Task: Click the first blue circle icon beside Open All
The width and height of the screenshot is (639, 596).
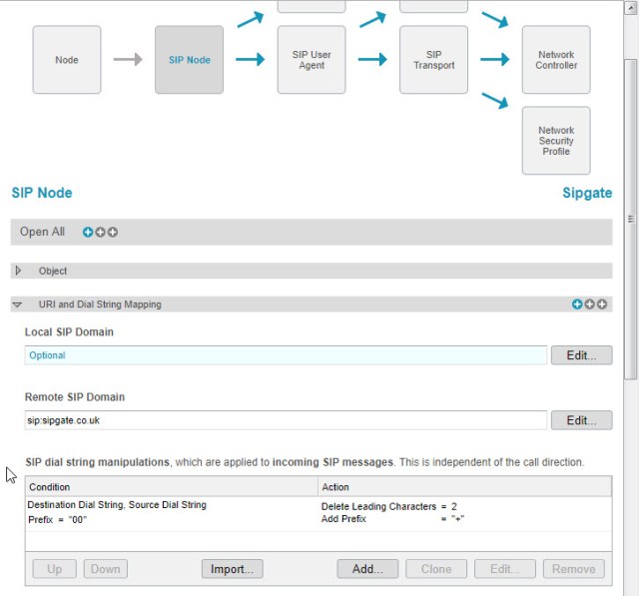Action: point(88,233)
